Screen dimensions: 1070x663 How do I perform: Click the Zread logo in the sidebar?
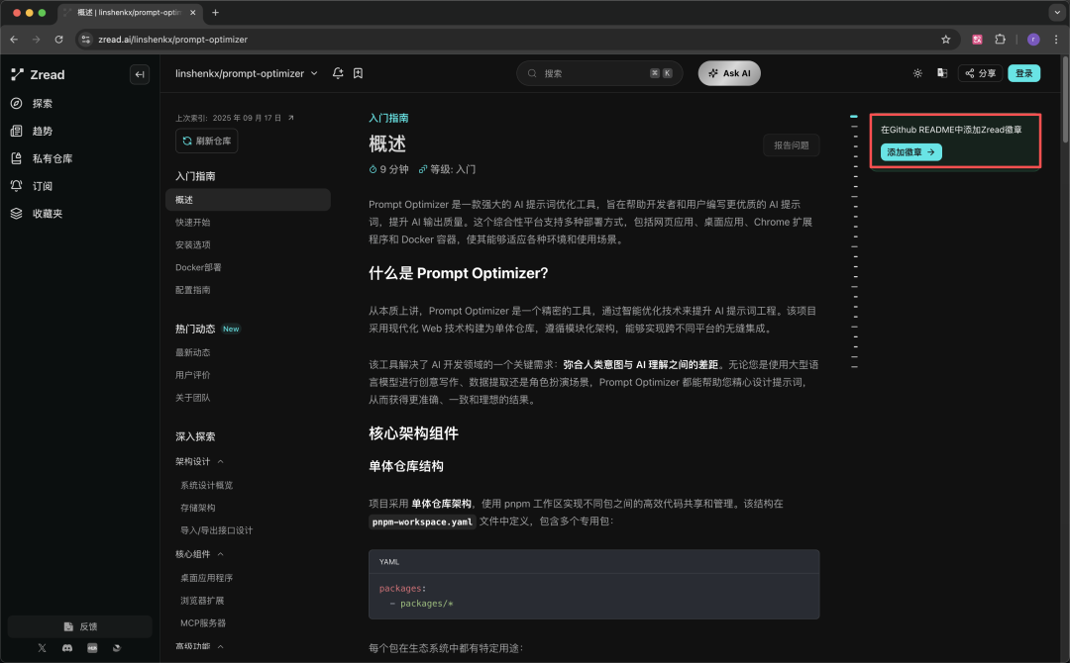(39, 75)
